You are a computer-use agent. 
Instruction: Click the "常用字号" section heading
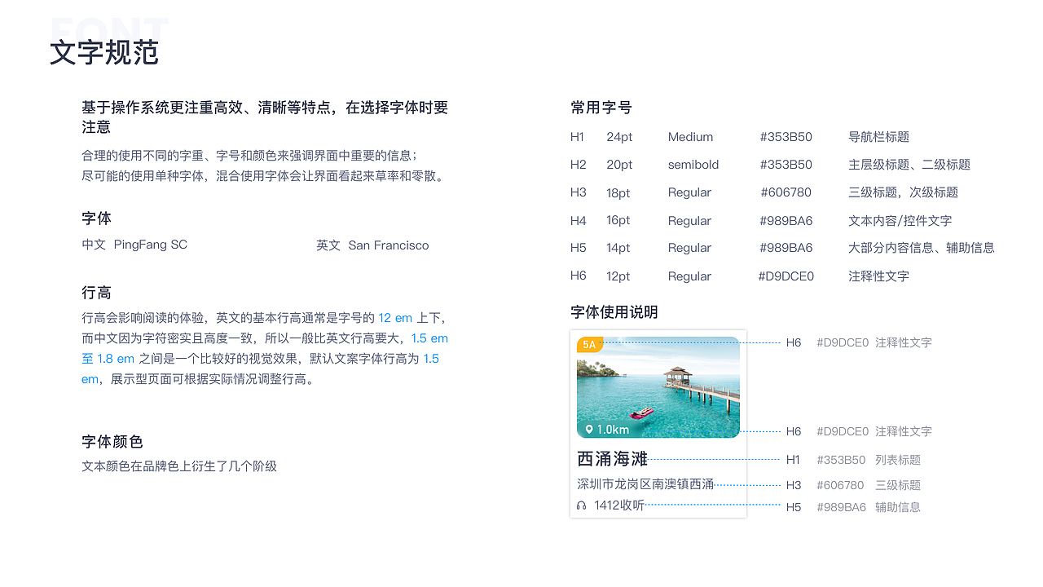click(600, 107)
